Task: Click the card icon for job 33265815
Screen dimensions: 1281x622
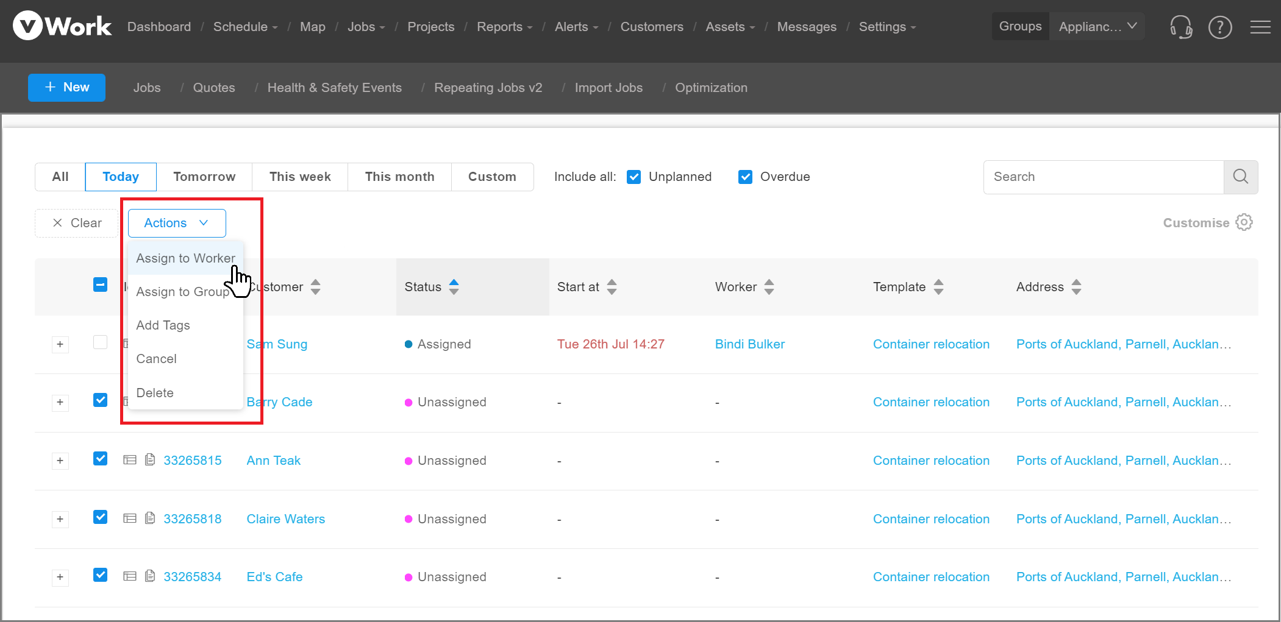Action: click(x=129, y=460)
